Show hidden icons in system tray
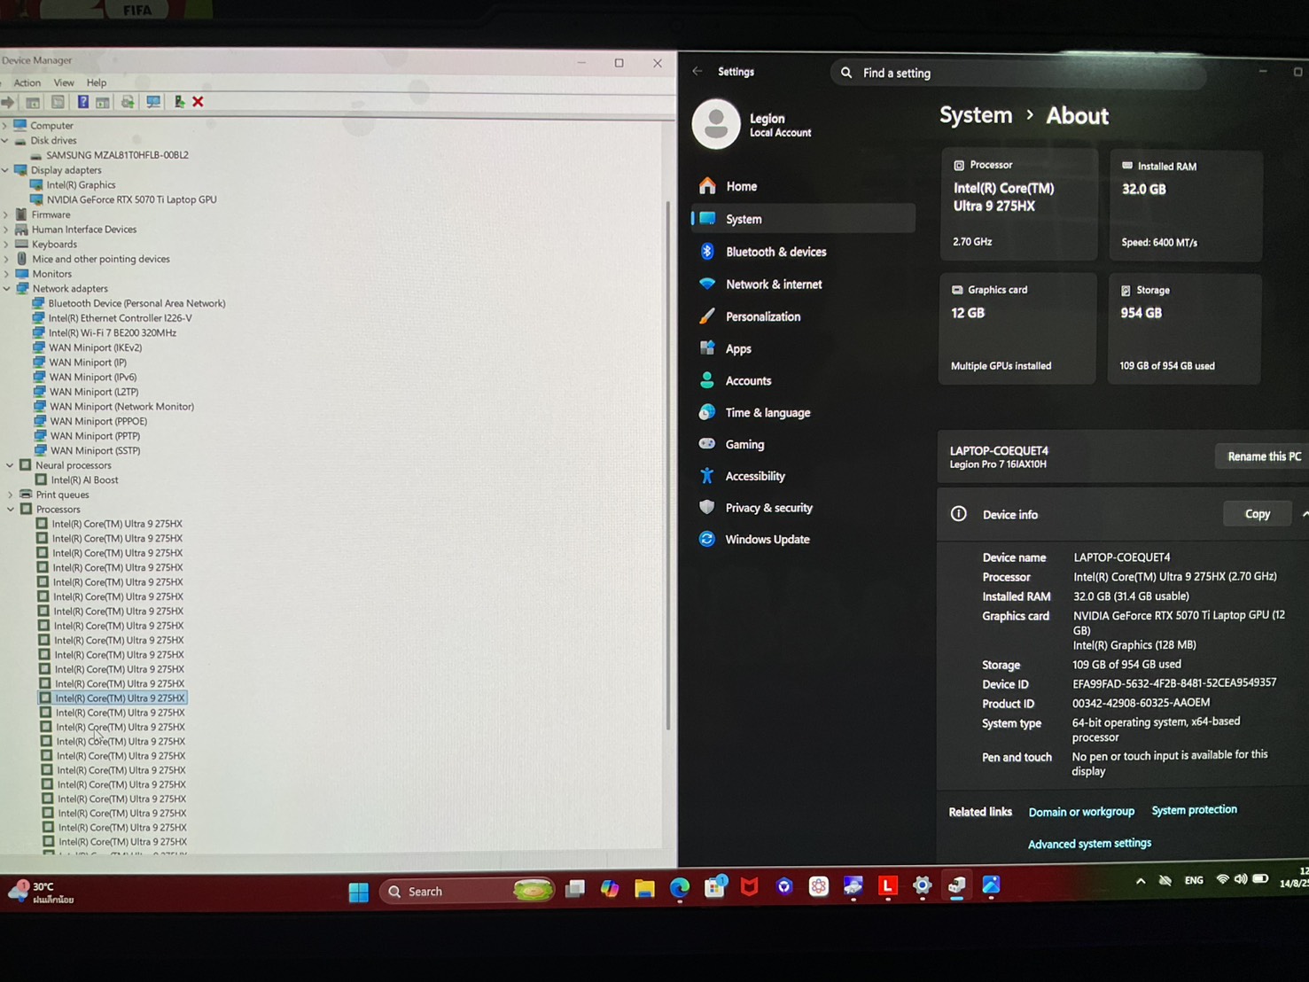 click(x=1141, y=881)
